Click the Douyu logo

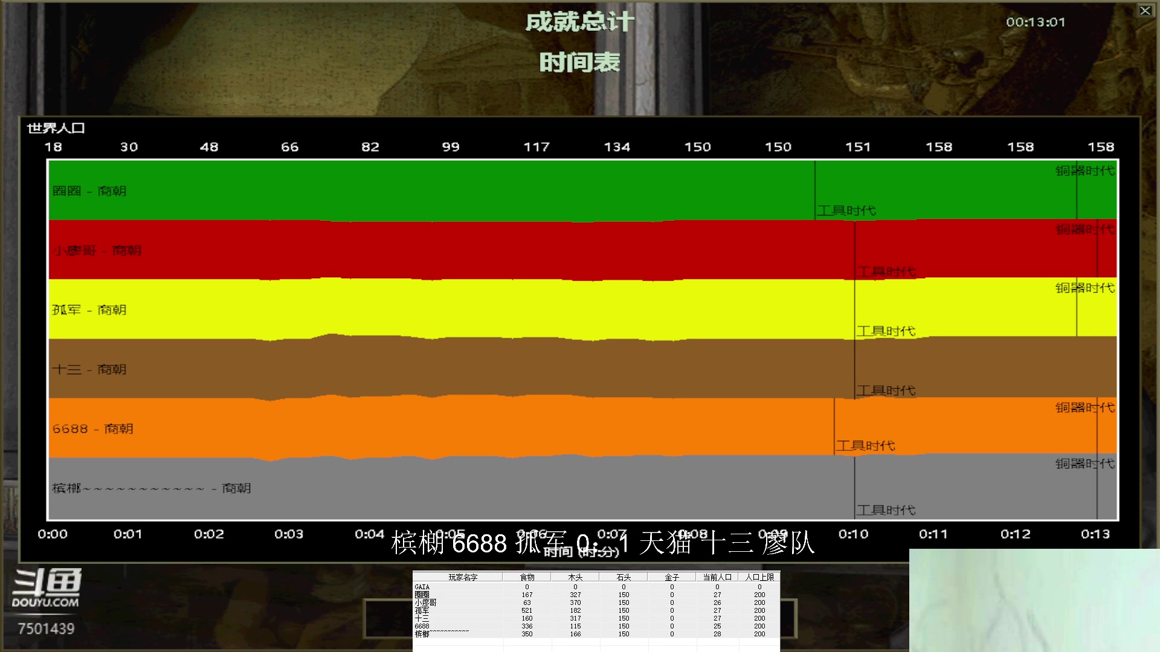click(46, 587)
